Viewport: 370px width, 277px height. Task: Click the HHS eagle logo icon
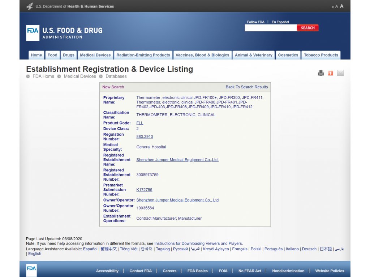(x=30, y=6)
